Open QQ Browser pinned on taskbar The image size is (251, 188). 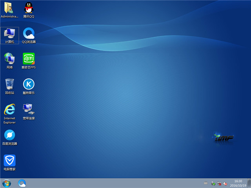(22, 183)
